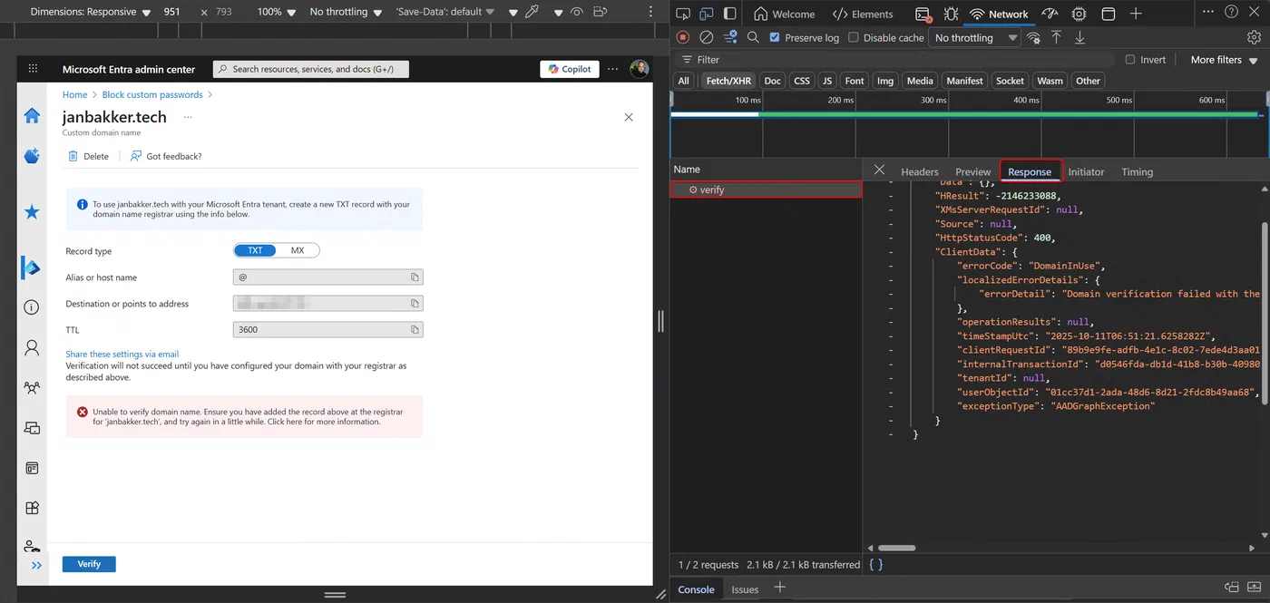This screenshot has width=1270, height=603.
Task: Filter requests by JS type
Action: point(826,81)
